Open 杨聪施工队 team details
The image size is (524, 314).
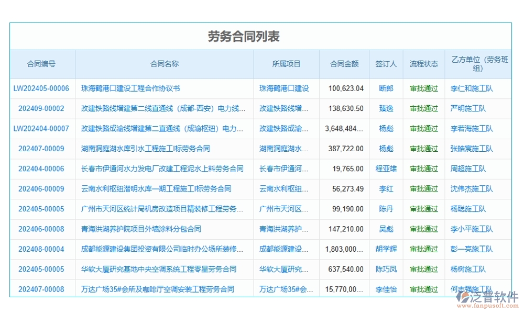coord(467,209)
